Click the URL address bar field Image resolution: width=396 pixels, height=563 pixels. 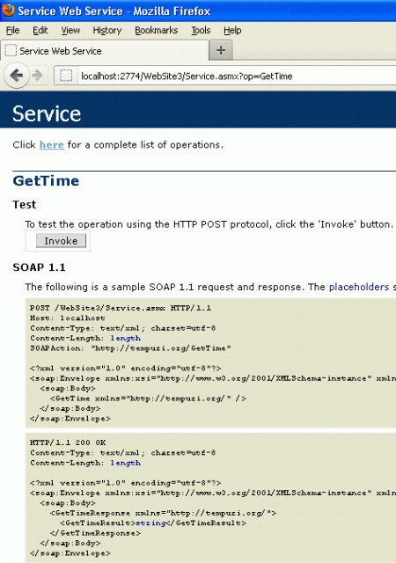(x=238, y=76)
